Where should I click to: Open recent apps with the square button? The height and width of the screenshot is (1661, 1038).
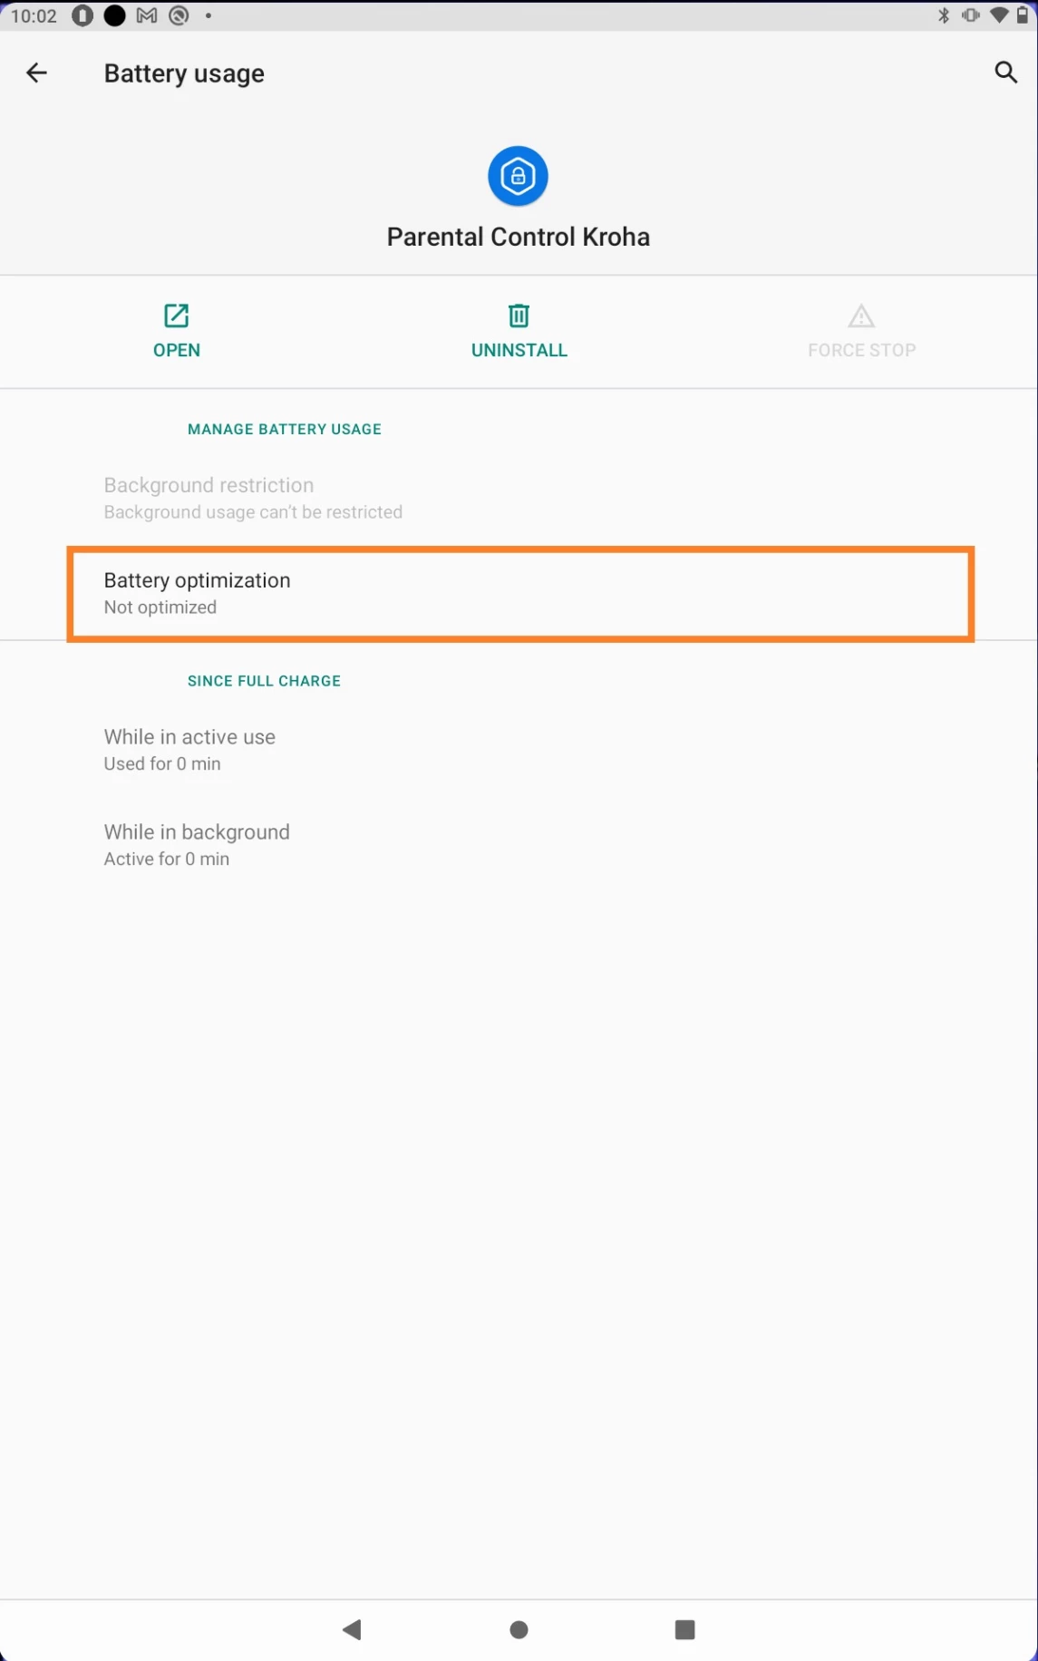pyautogui.click(x=684, y=1629)
